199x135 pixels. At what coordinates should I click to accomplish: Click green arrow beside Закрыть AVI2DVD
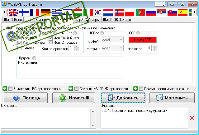(71, 88)
